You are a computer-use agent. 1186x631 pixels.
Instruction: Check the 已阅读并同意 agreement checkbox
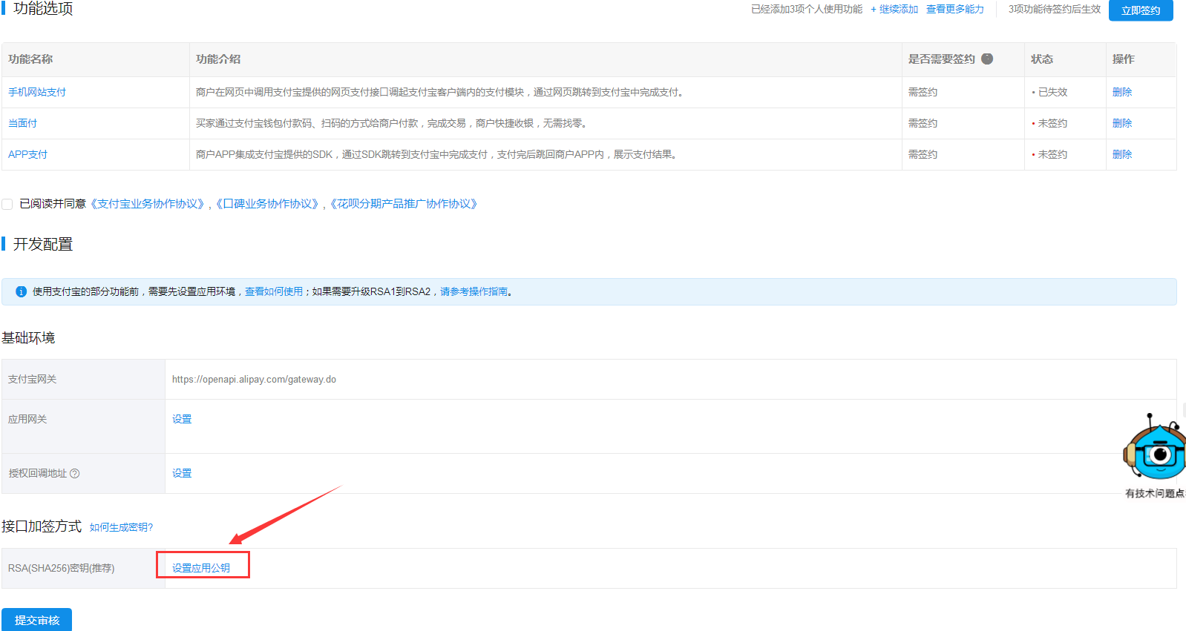(7, 204)
